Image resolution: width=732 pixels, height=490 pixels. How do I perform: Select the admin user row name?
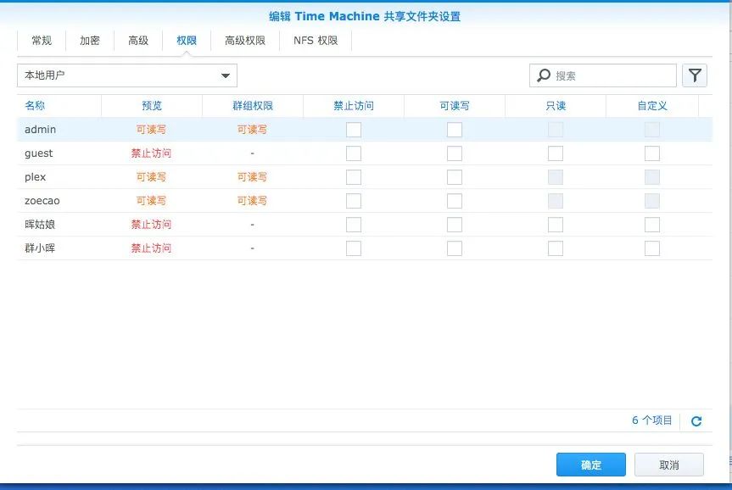pos(40,130)
